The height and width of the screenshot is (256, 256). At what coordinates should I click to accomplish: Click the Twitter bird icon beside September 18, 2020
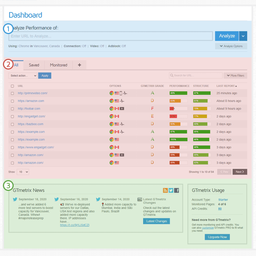[15, 199]
